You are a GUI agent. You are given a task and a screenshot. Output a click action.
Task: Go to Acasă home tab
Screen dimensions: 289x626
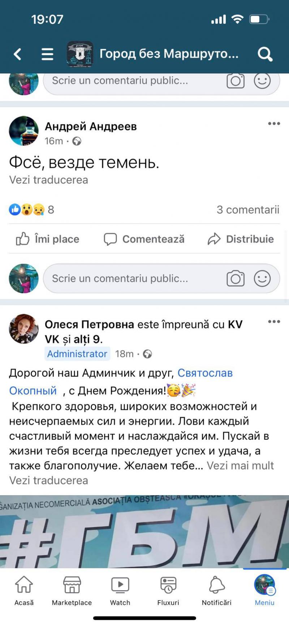24,590
